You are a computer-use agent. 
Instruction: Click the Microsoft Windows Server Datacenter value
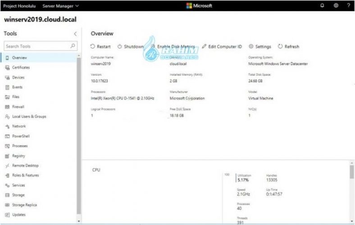[x=278, y=64]
